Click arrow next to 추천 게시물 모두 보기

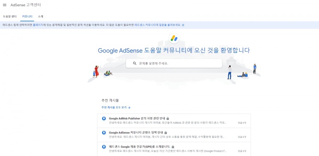tap(129, 108)
